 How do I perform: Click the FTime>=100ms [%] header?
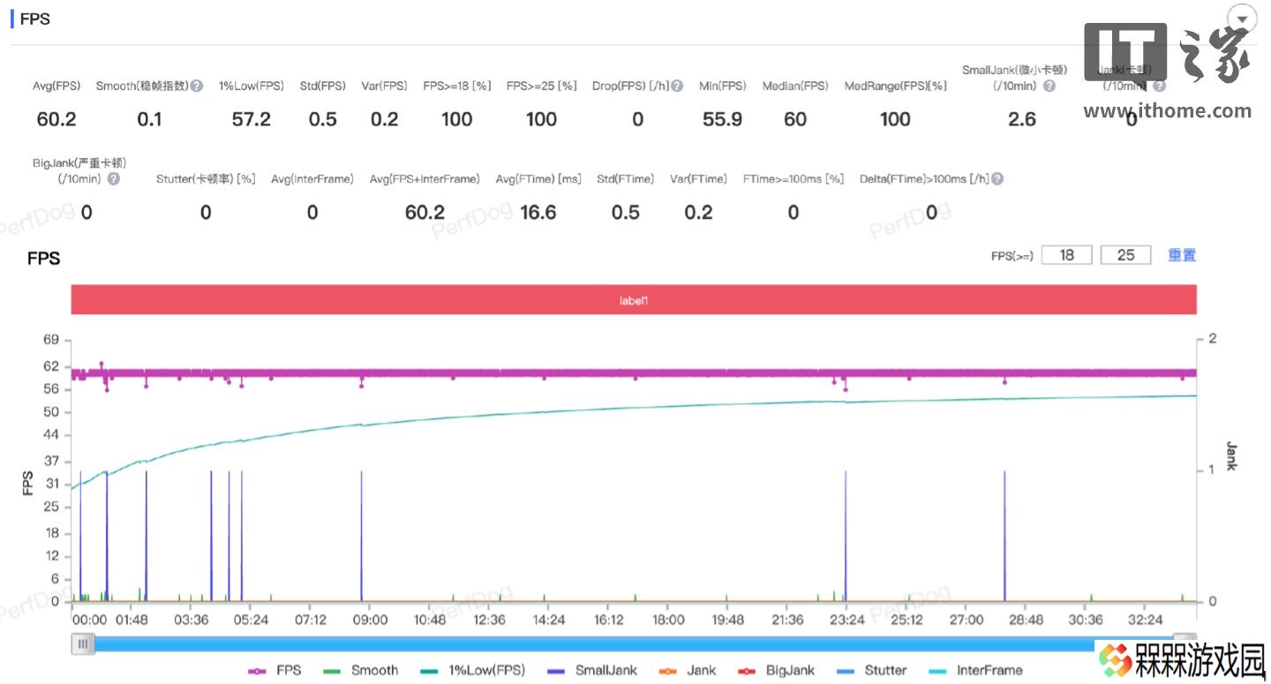coord(793,179)
